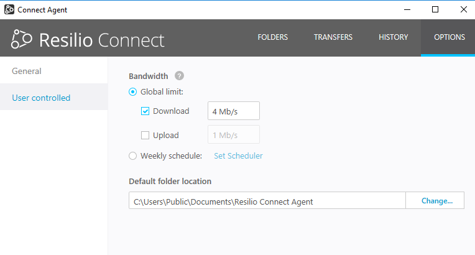Go to the History tab
Image resolution: width=475 pixels, height=255 pixels.
click(393, 37)
